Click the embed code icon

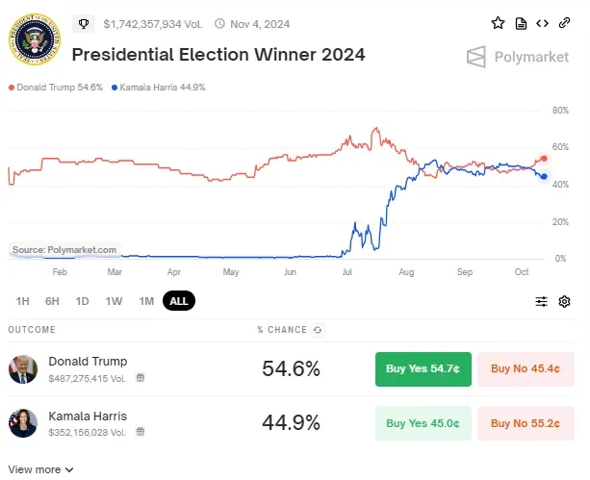543,23
